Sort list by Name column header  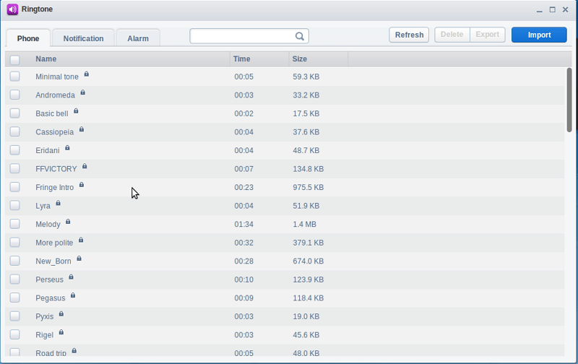point(46,59)
